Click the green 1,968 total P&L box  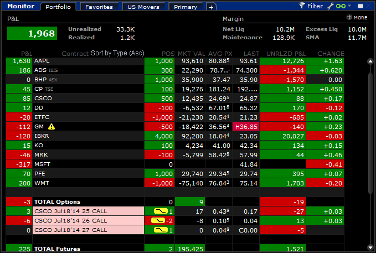[32, 33]
